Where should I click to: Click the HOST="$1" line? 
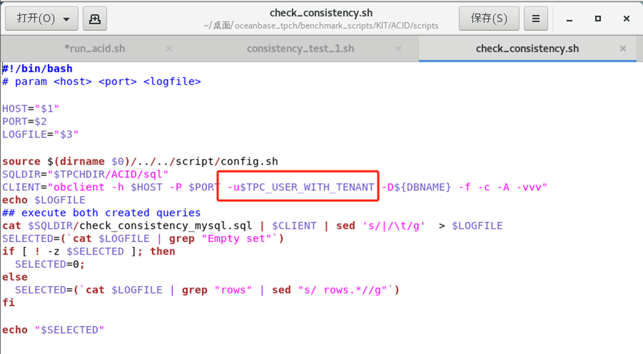(x=31, y=109)
